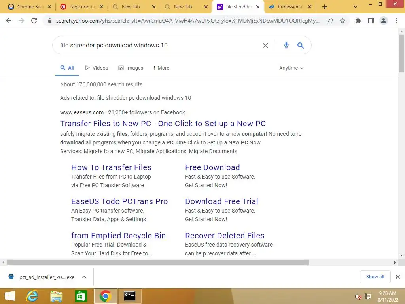Open the 'EaseUS Todo PCTrans Pro' link
Image resolution: width=405 pixels, height=304 pixels.
pyautogui.click(x=119, y=201)
